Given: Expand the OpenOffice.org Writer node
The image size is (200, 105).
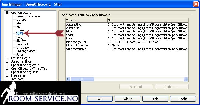Looking at the screenshot, I should (7, 65).
